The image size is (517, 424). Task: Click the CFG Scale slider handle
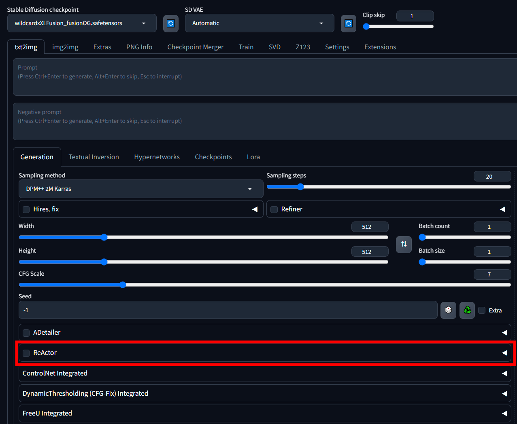pyautogui.click(x=123, y=285)
